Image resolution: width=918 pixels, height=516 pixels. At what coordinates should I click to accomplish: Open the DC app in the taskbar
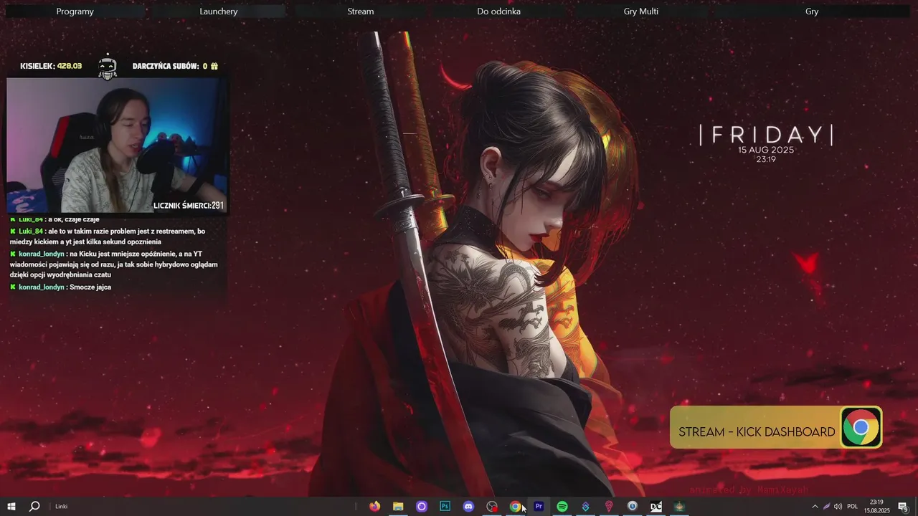656,507
